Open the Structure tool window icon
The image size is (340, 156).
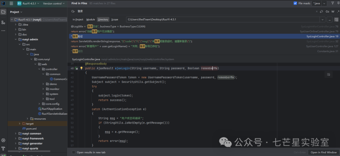3,22
